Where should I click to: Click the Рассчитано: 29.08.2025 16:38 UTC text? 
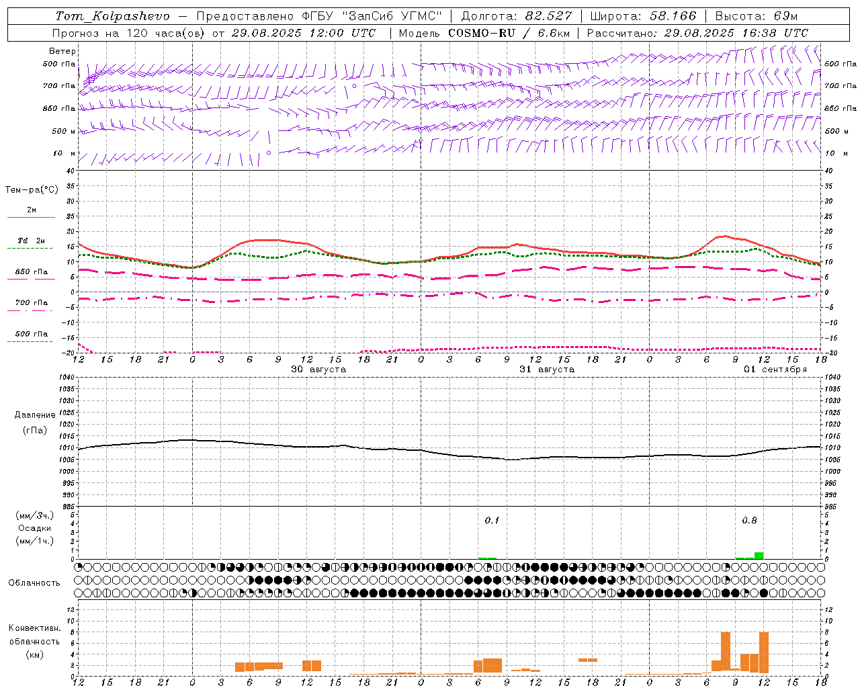[697, 33]
